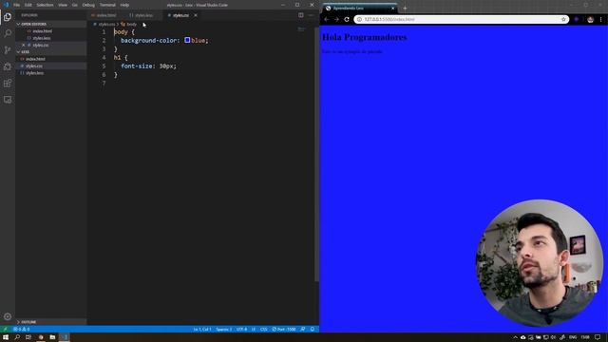Open the File menu
The image size is (608, 342).
[x=17, y=5]
